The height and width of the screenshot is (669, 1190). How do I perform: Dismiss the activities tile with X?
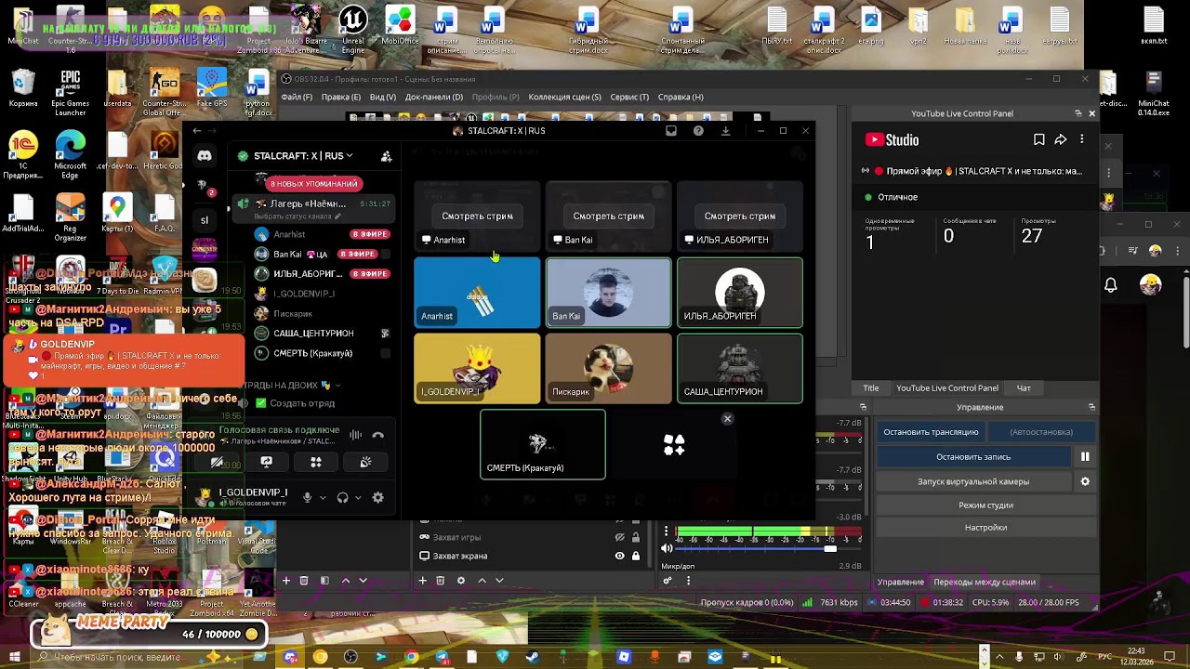click(x=727, y=419)
